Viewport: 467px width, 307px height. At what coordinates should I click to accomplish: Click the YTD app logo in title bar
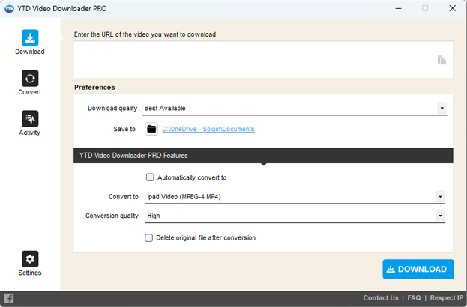pyautogui.click(x=9, y=9)
